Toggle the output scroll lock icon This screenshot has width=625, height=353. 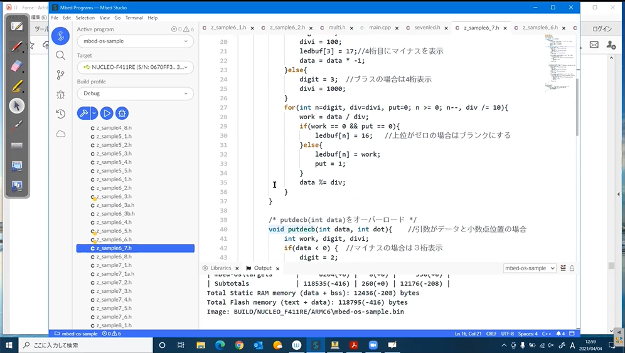coord(572,268)
